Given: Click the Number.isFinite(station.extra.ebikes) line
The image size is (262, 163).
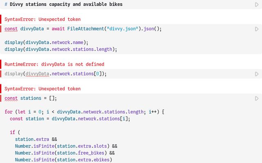Looking at the screenshot, I should coord(63,160).
